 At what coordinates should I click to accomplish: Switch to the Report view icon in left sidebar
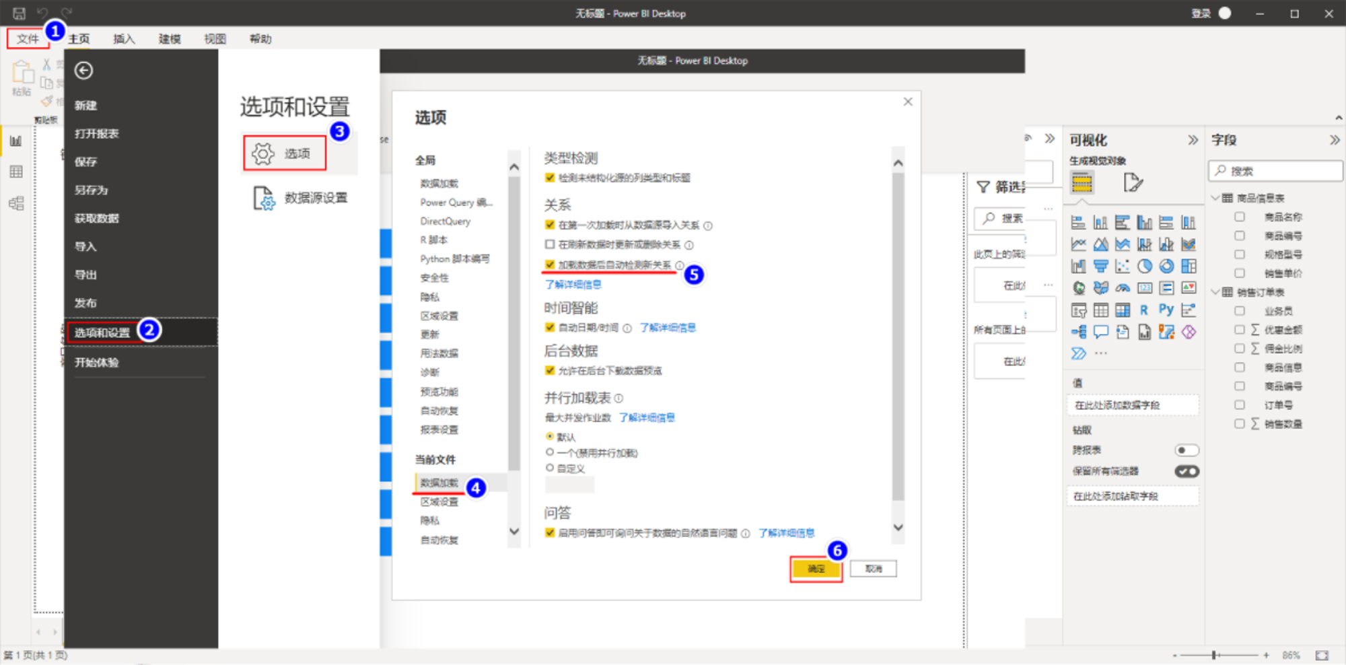(x=16, y=141)
